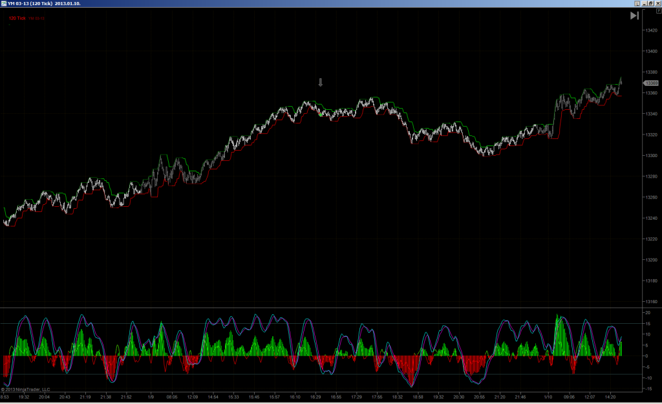
Task: Click the 13220 price axis label
Action: point(652,239)
